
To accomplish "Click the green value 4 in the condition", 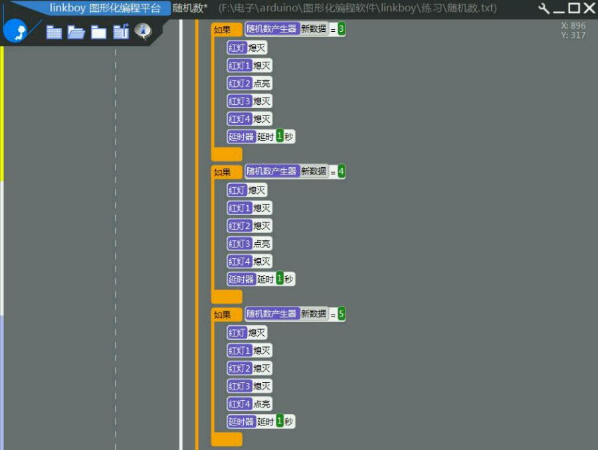I will (x=342, y=171).
